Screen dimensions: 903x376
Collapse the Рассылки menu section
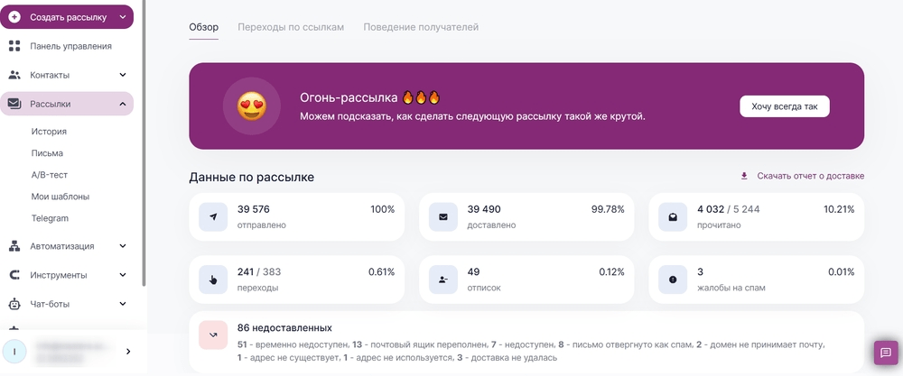pyautogui.click(x=123, y=104)
